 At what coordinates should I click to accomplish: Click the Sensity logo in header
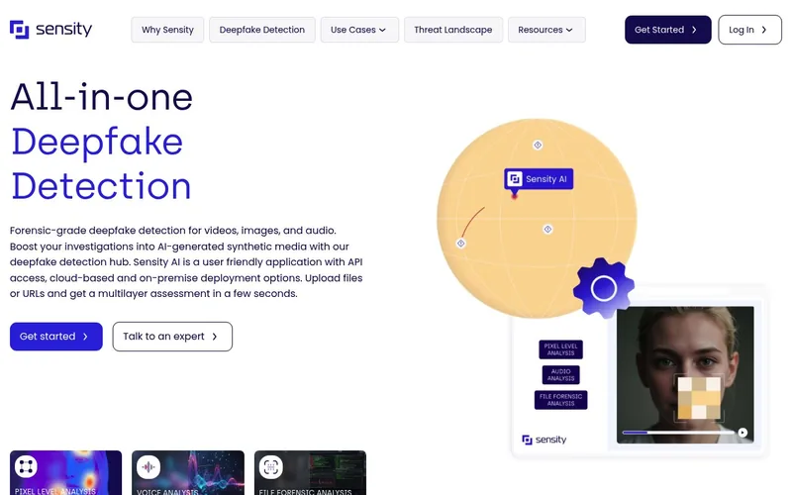[x=51, y=30]
